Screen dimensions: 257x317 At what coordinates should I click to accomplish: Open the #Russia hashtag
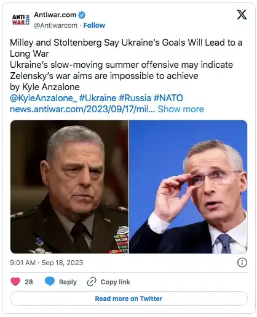tap(135, 98)
